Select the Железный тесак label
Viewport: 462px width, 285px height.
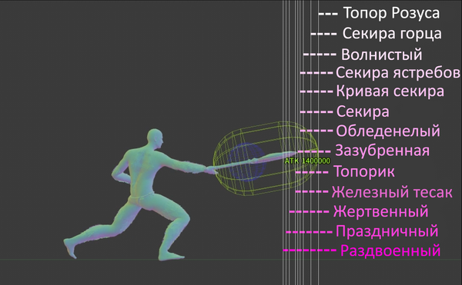tap(392, 193)
